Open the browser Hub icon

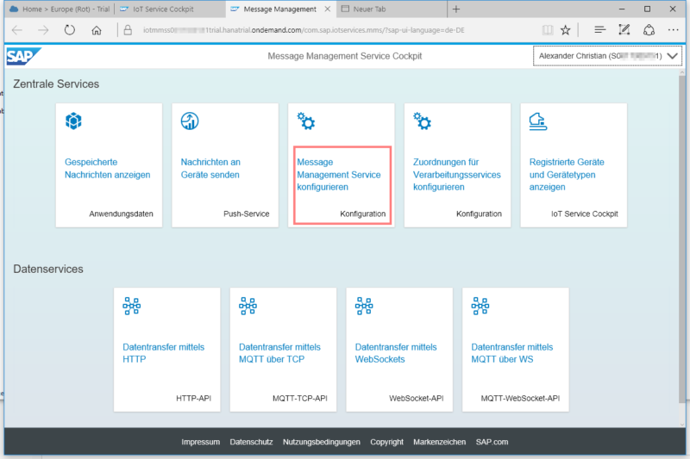point(599,30)
